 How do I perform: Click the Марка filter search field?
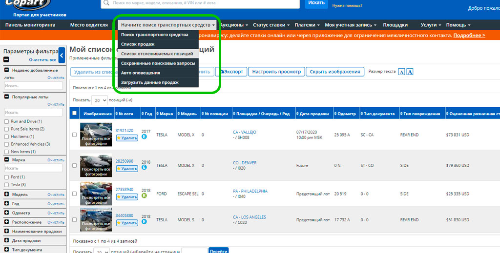pos(34,168)
